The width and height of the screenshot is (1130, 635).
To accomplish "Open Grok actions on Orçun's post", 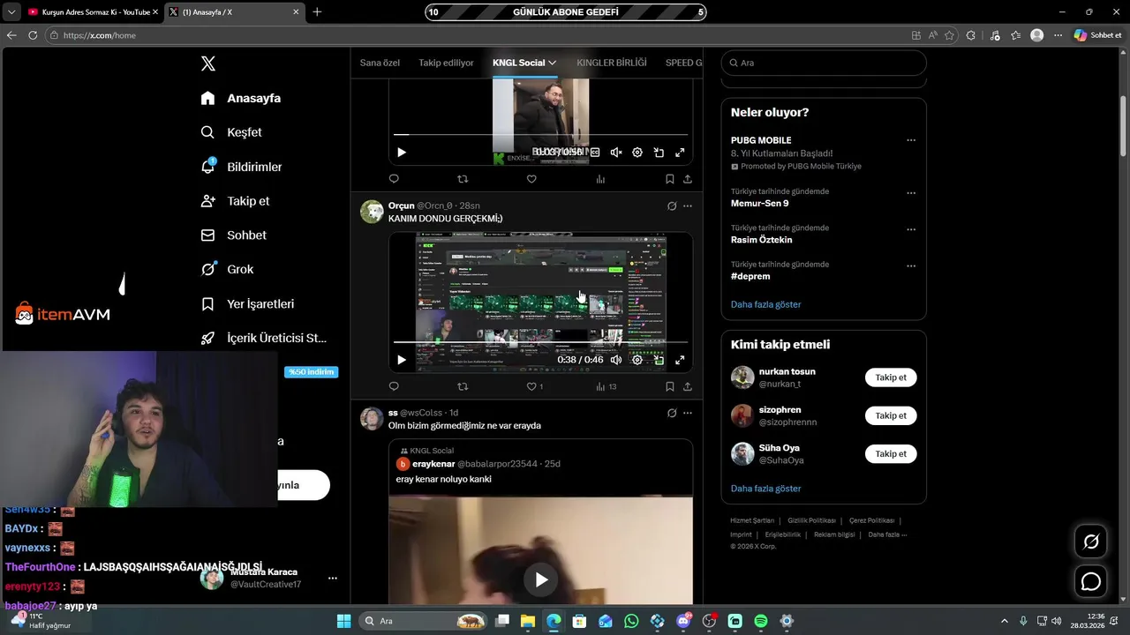I will (672, 205).
